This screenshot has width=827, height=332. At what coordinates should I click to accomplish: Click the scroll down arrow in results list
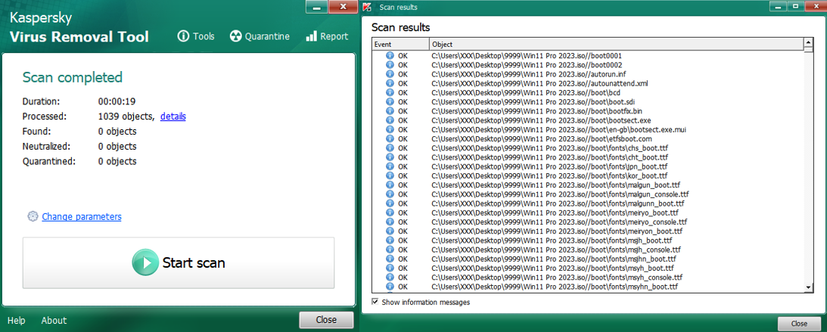[808, 287]
